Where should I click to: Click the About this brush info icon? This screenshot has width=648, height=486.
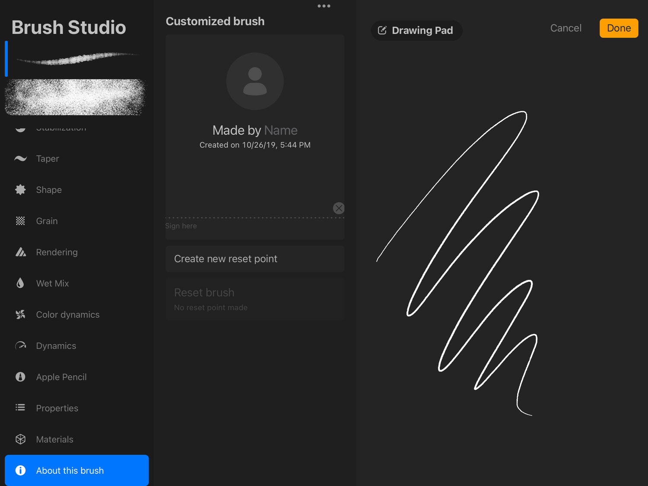click(20, 470)
